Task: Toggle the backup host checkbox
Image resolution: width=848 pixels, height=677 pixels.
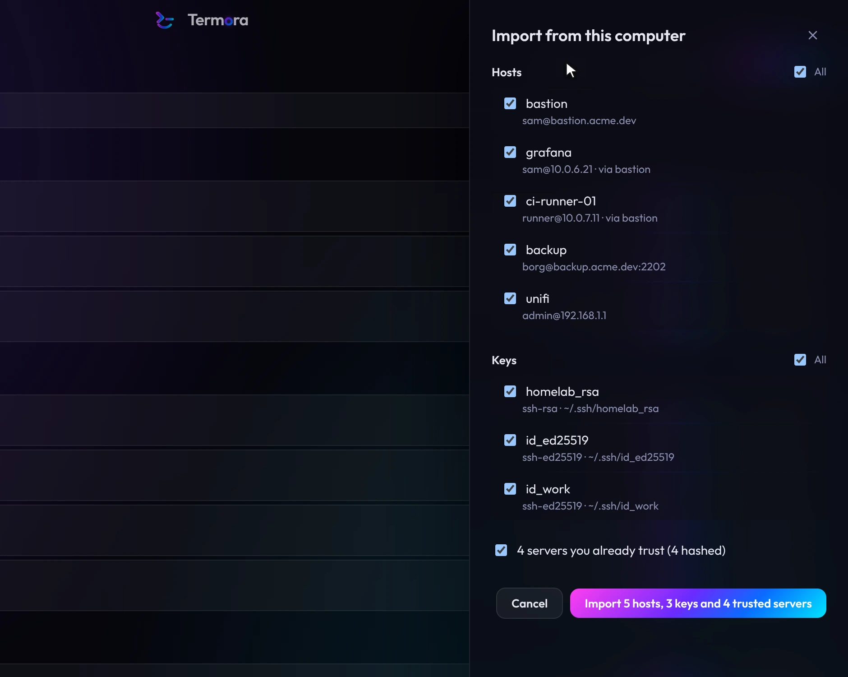Action: click(x=510, y=250)
